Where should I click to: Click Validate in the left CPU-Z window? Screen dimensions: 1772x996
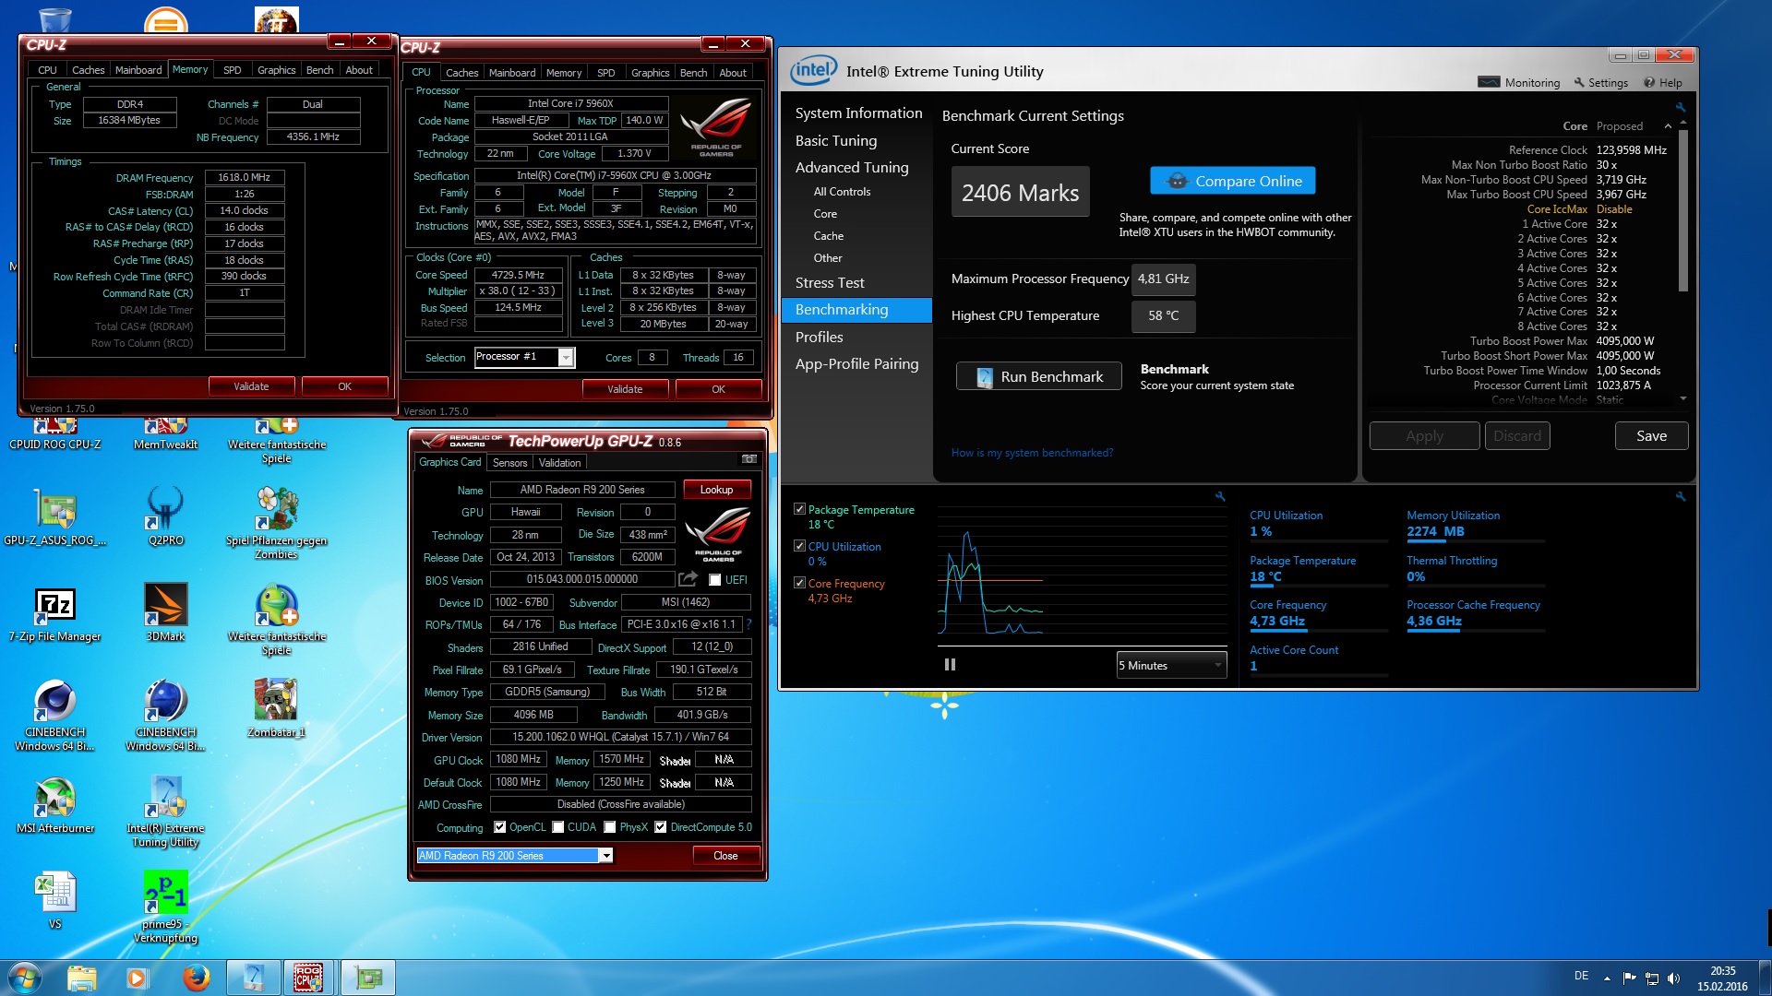(x=251, y=386)
